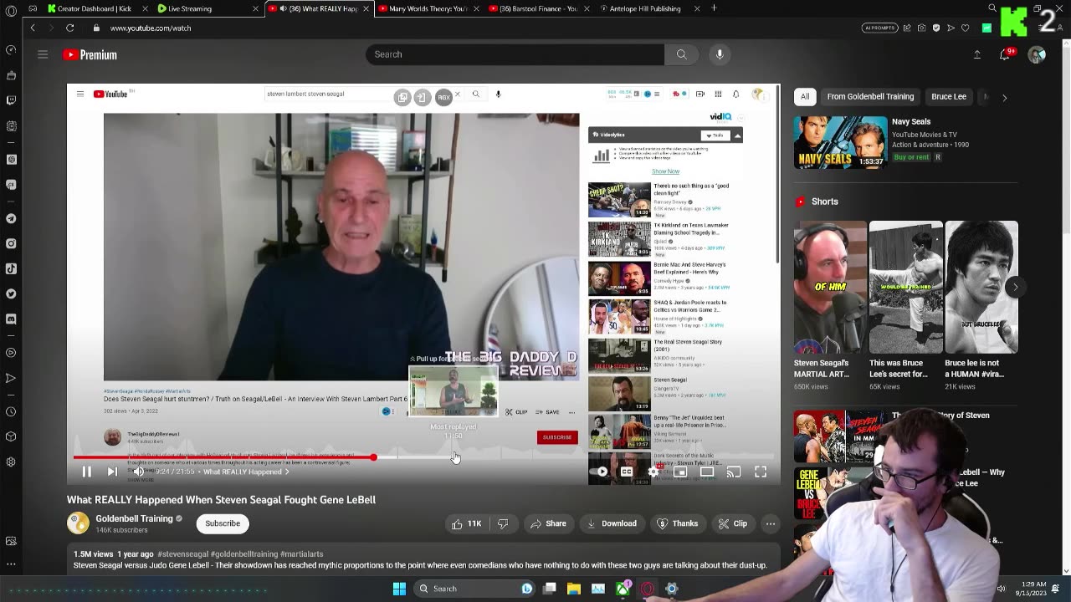1071x602 pixels.
Task: Dislike the video
Action: (x=503, y=523)
